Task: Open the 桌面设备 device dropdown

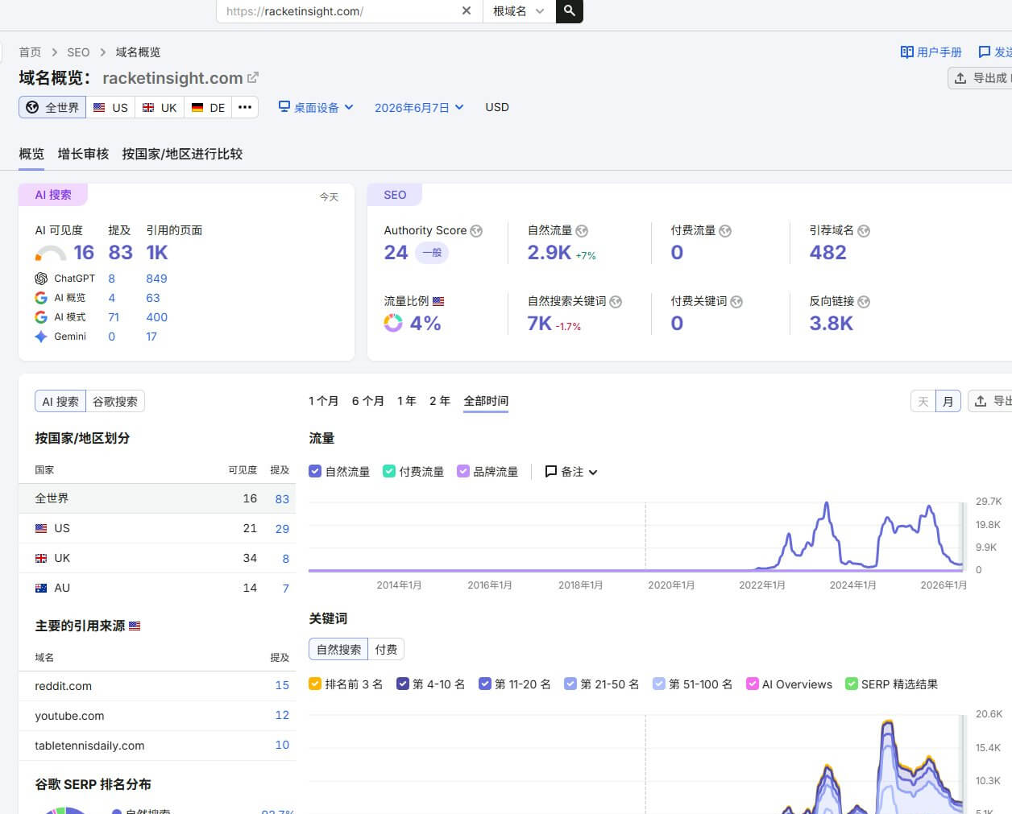Action: pos(316,107)
